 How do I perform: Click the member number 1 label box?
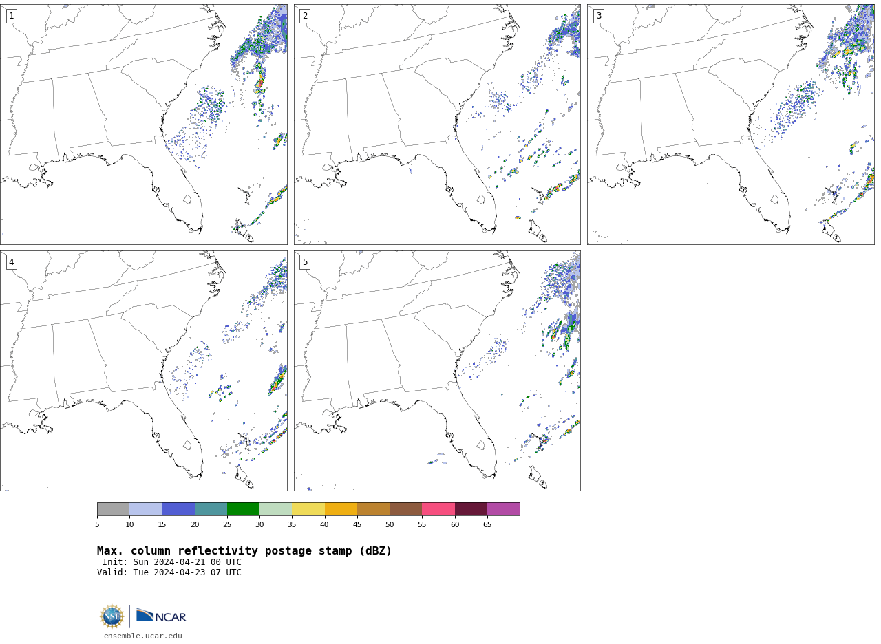(11, 16)
